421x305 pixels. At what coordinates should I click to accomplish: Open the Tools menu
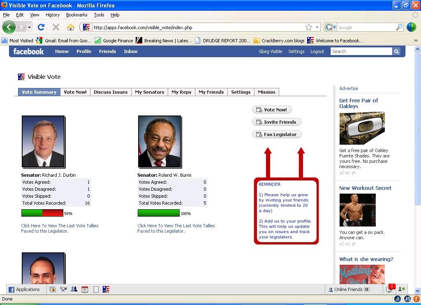tap(99, 15)
